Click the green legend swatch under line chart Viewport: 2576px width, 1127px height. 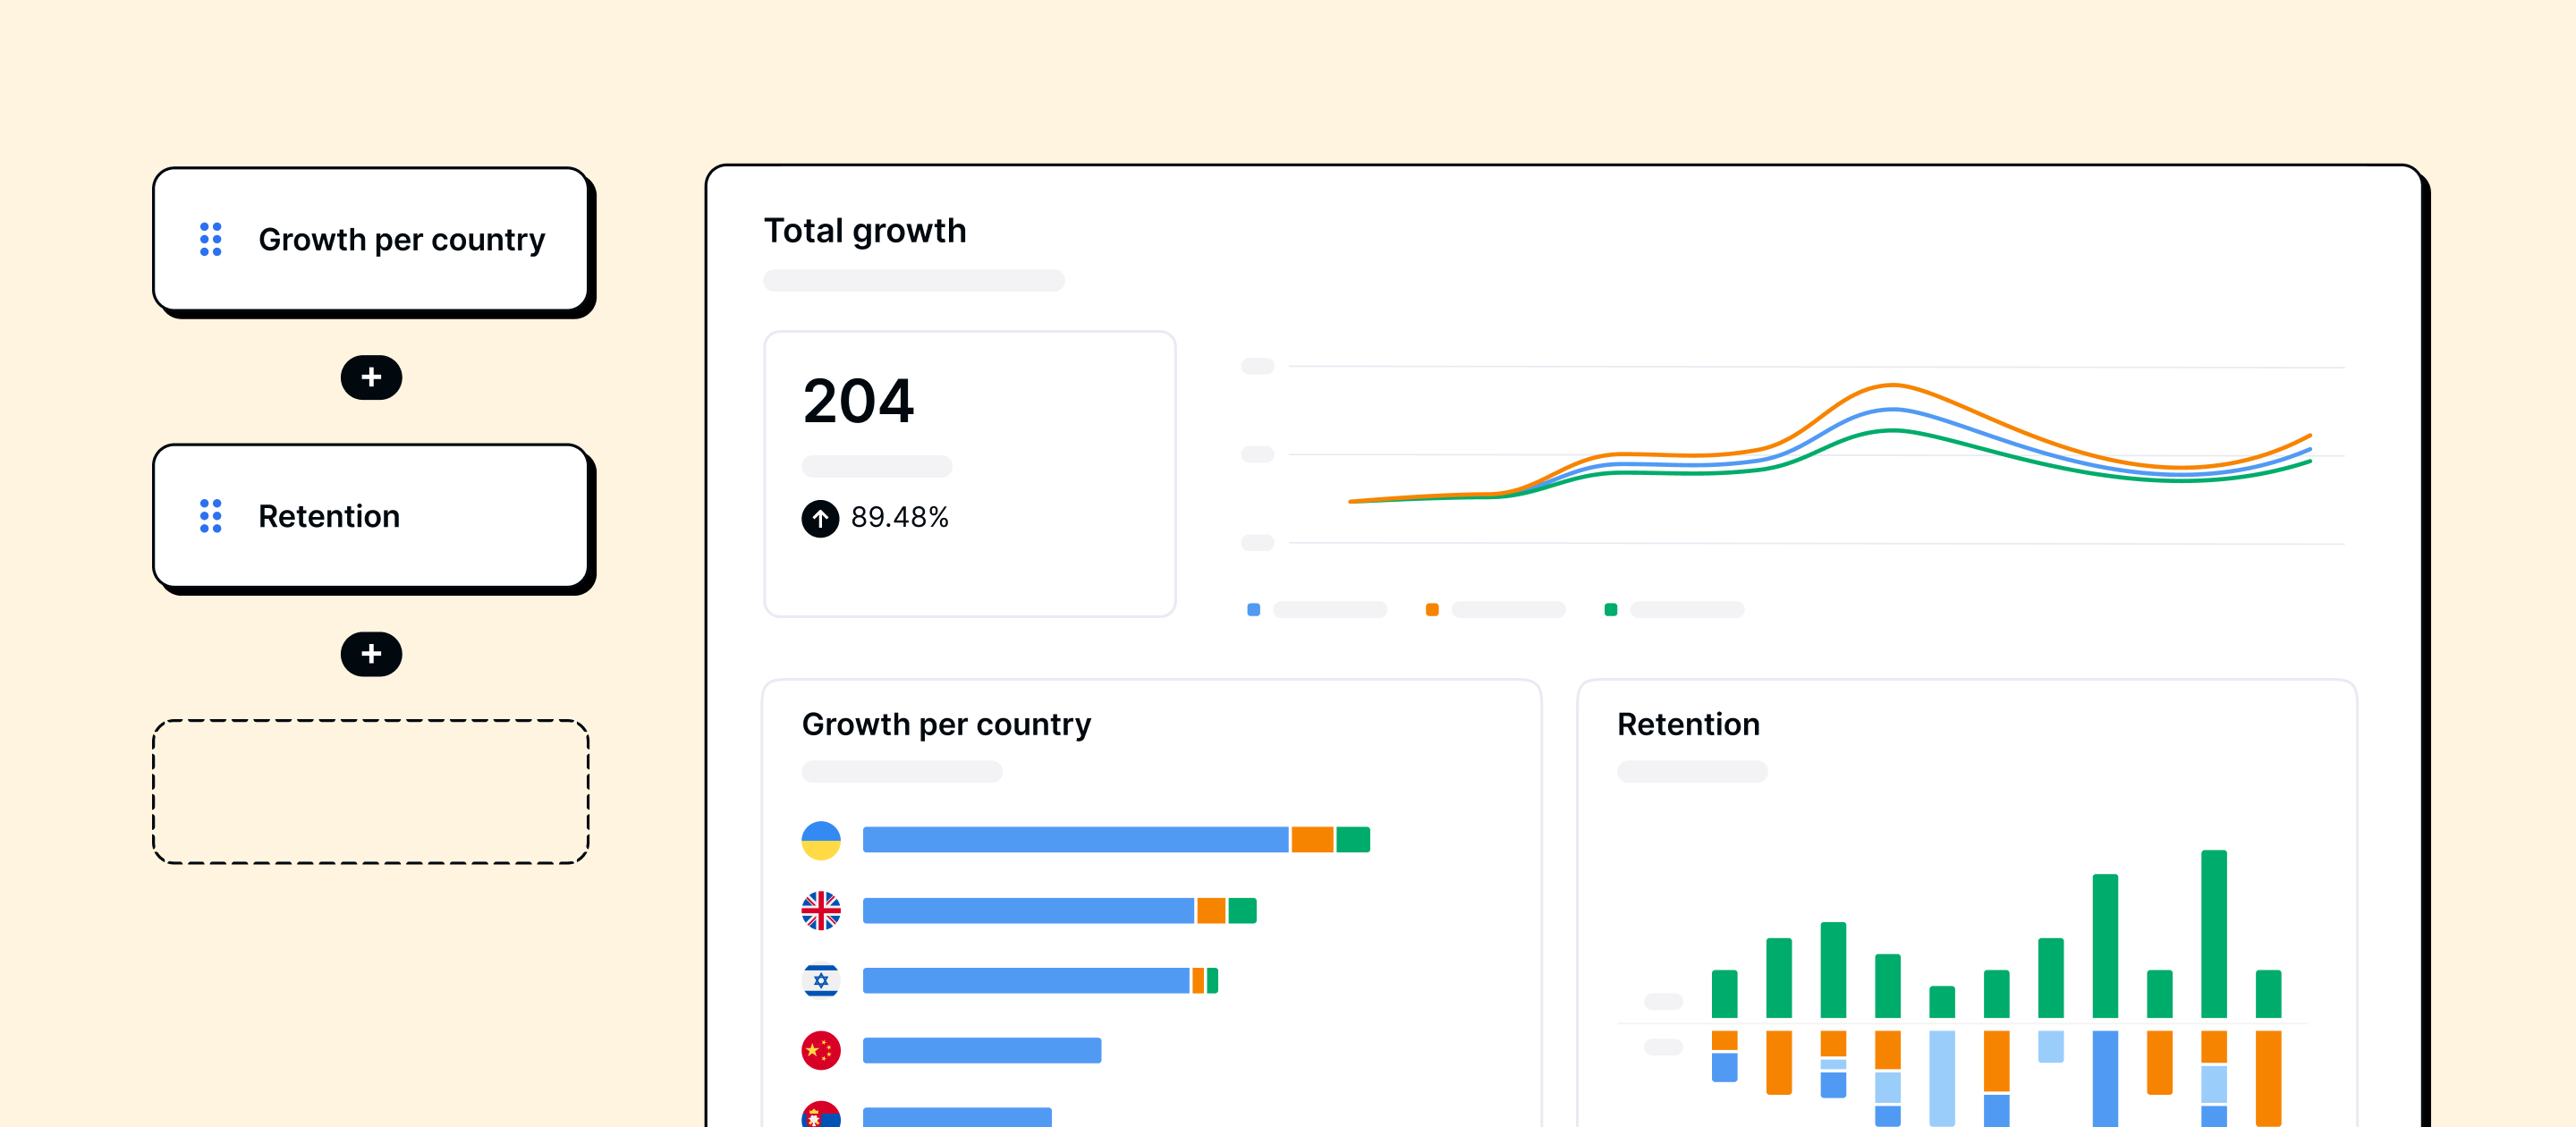coord(1610,609)
